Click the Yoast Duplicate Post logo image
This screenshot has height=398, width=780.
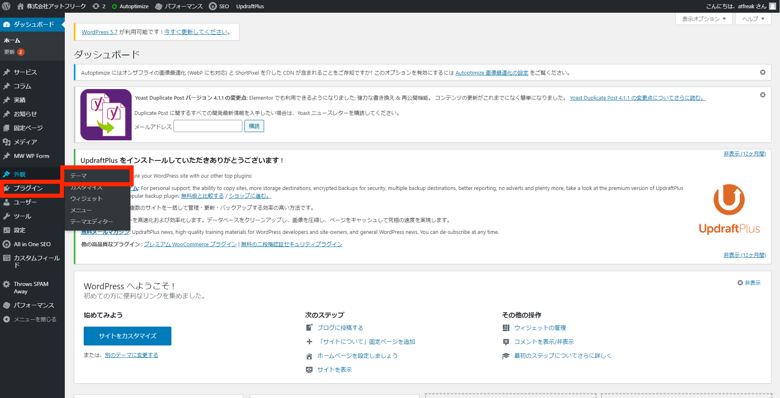[106, 114]
